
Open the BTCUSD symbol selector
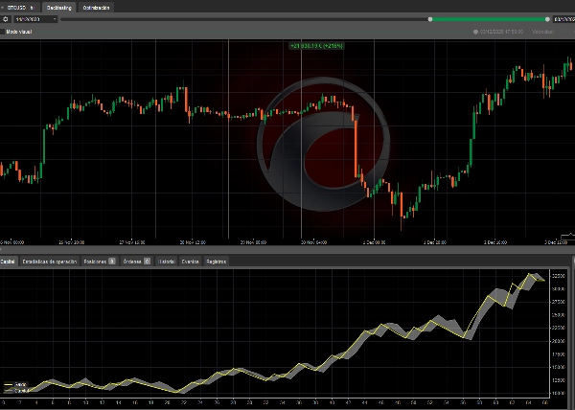(x=18, y=7)
